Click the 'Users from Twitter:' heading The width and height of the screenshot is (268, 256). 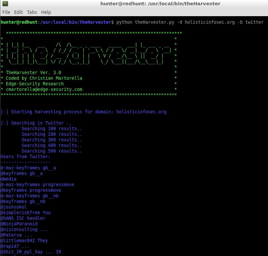click(x=25, y=157)
